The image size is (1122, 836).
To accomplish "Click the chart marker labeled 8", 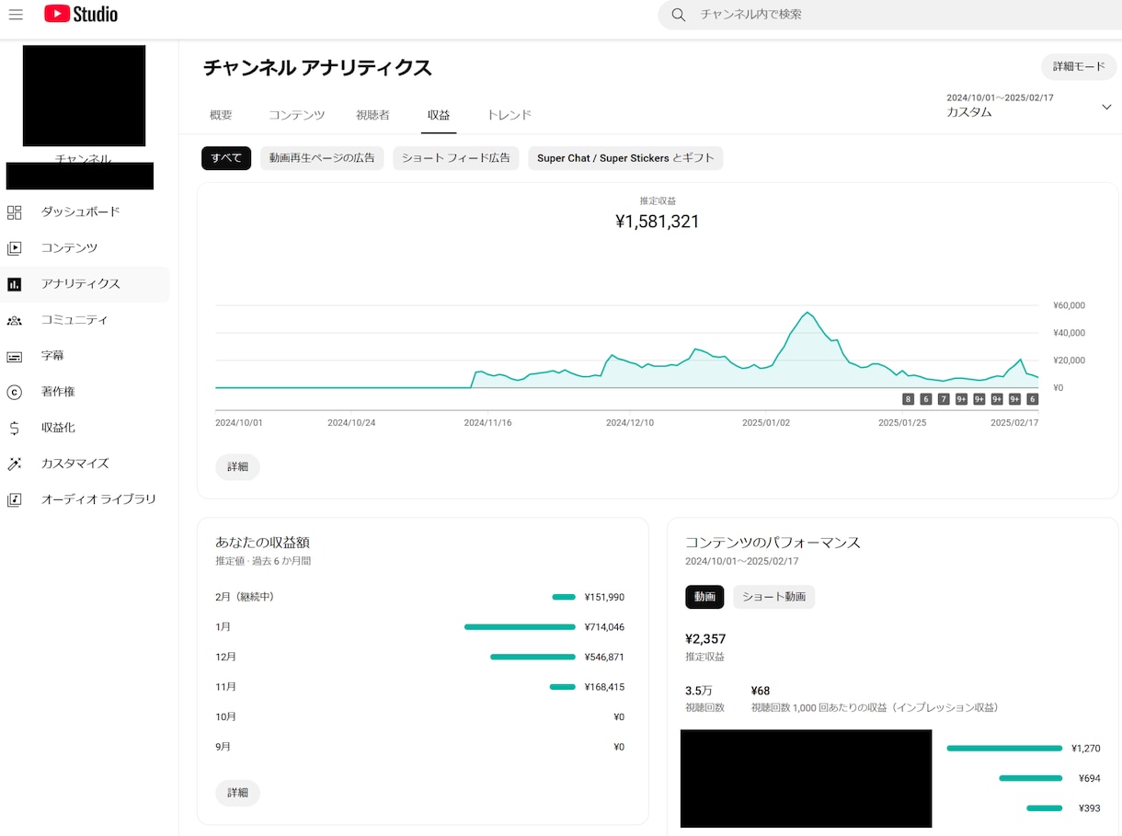I will point(908,399).
